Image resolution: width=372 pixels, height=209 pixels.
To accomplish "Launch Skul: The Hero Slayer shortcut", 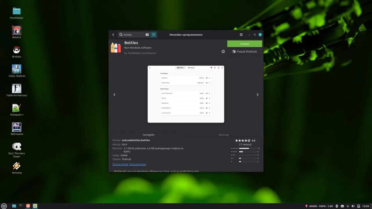I will tap(17, 150).
